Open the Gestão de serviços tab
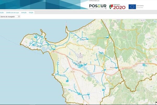Image resolution: width=157 pixels, height=105 pixels. [12, 12]
